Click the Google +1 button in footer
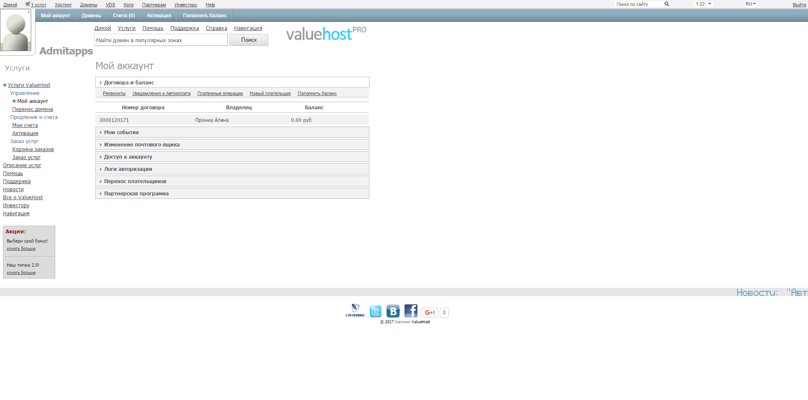The width and height of the screenshot is (808, 400). tap(429, 312)
